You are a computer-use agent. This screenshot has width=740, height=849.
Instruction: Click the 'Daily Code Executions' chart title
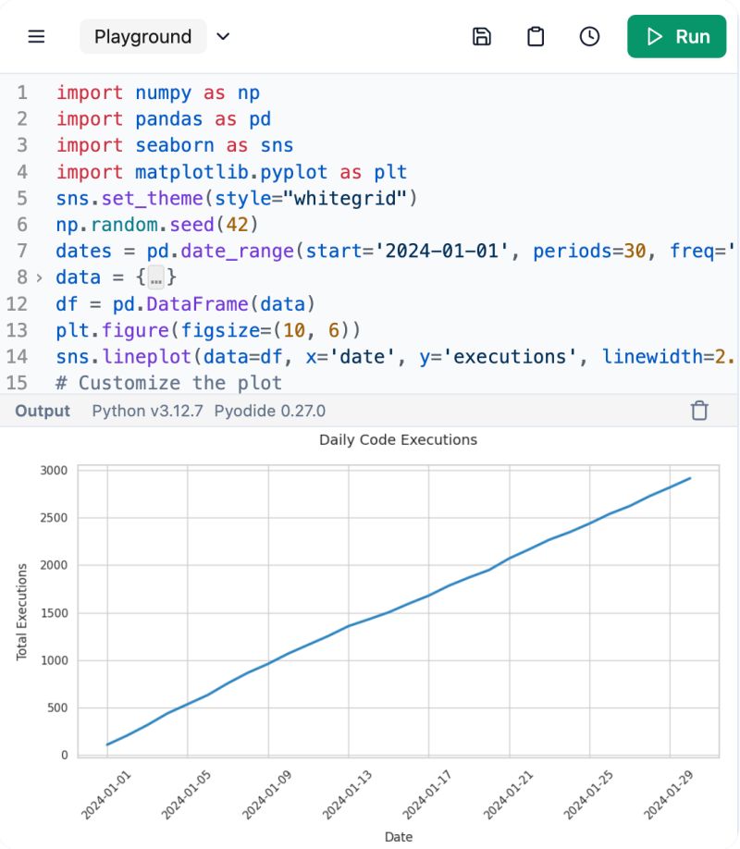(x=398, y=439)
